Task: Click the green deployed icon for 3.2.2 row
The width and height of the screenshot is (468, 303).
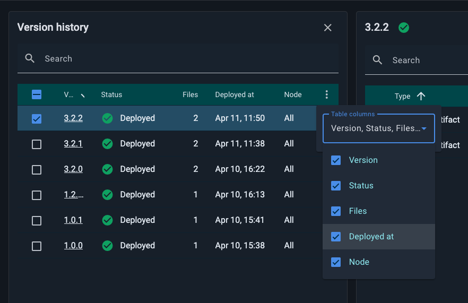Action: point(107,118)
